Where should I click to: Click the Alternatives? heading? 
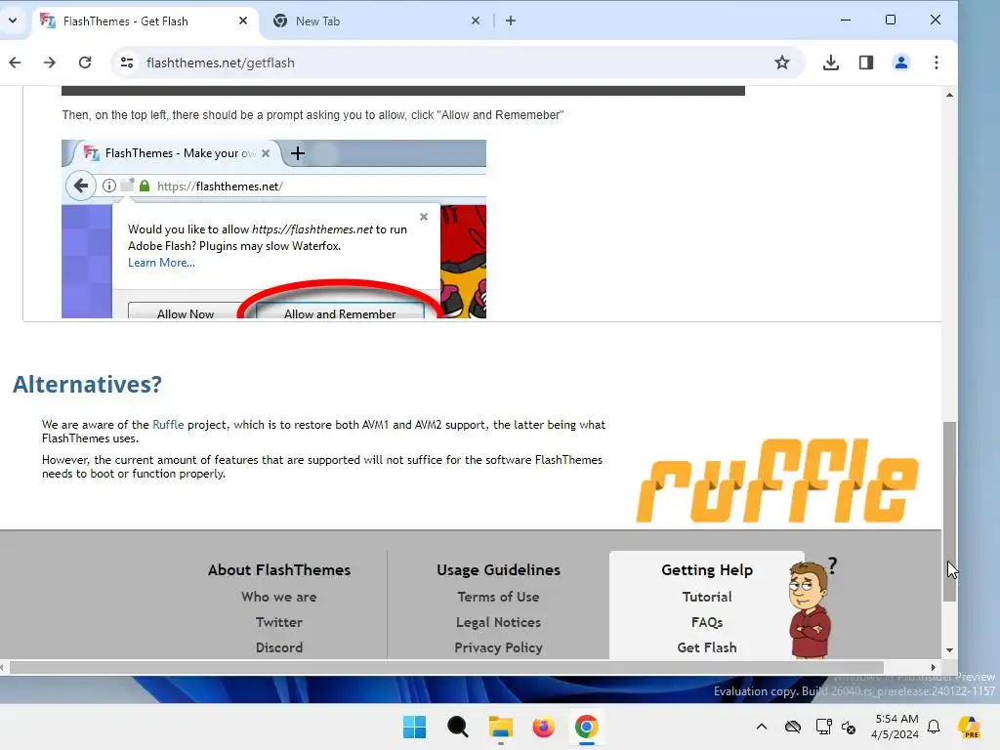pos(87,385)
